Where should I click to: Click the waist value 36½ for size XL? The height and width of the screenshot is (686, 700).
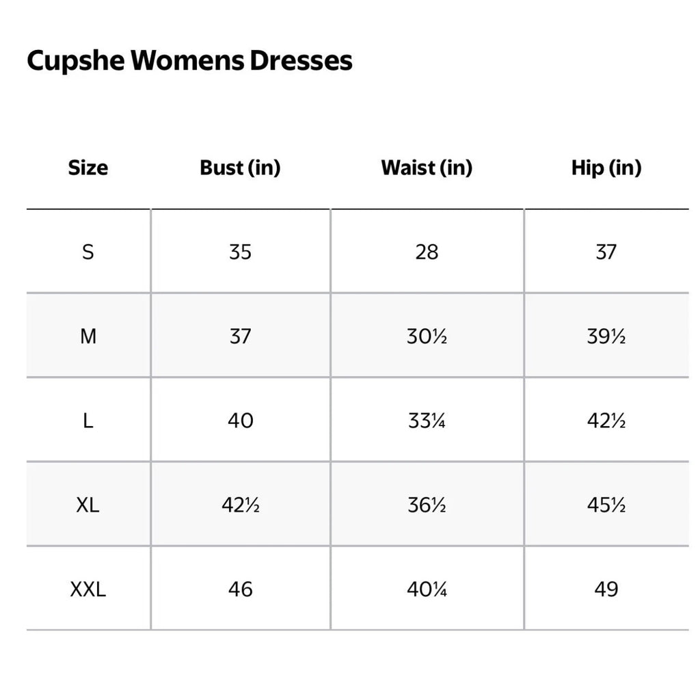point(427,505)
